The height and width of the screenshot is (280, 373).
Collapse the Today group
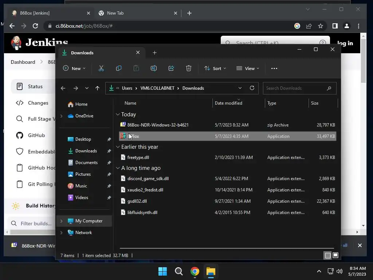click(x=118, y=114)
